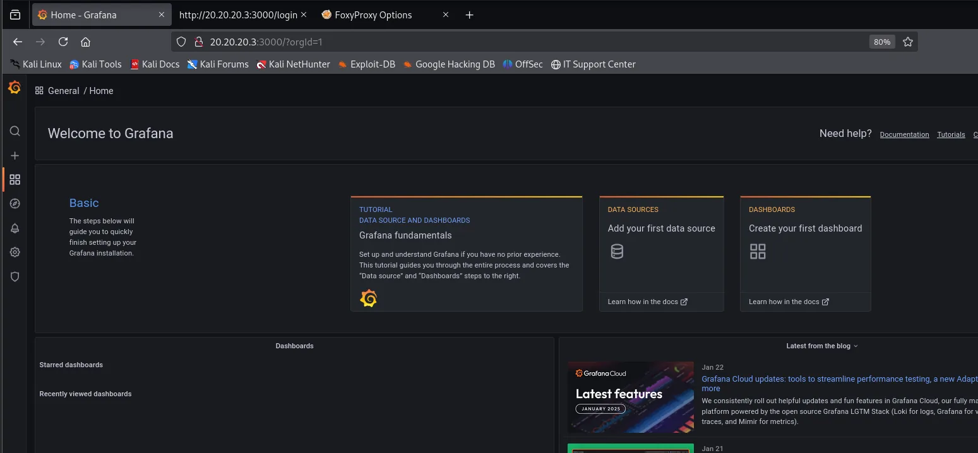
Task: Close the FoxyProxy Options tab
Action: [x=446, y=15]
